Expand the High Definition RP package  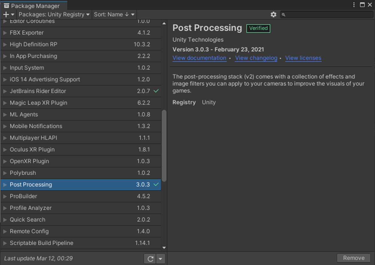click(5, 44)
